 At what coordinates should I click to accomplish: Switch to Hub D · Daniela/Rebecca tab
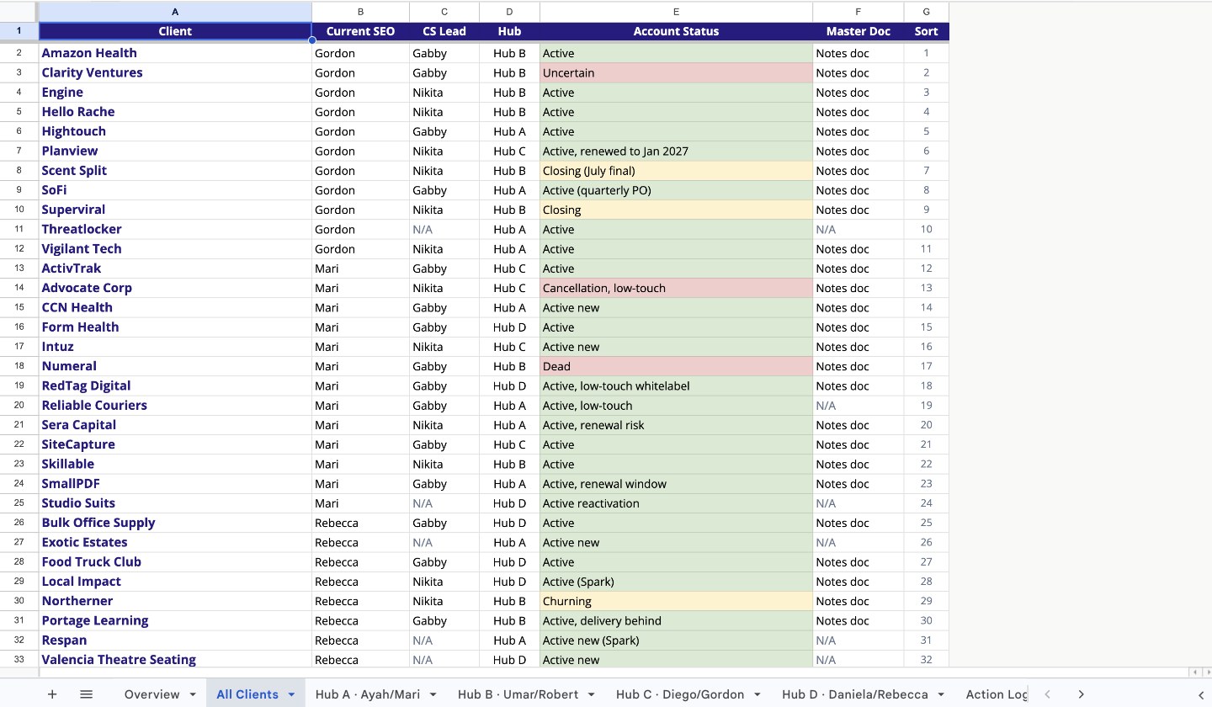tap(854, 694)
